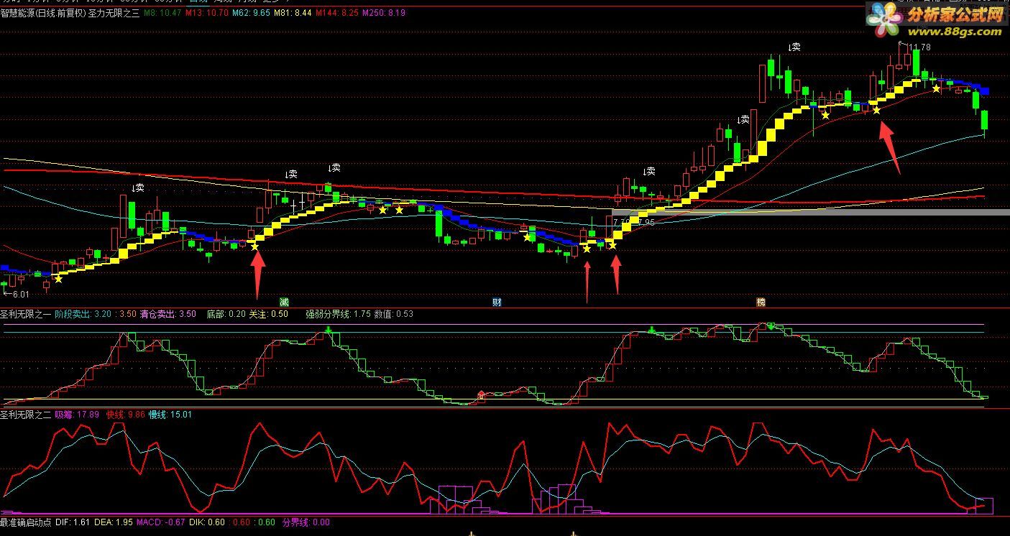Screen dimensions: 1010x536
Task: Click the 财 info marker on the time axis
Action: [x=497, y=302]
